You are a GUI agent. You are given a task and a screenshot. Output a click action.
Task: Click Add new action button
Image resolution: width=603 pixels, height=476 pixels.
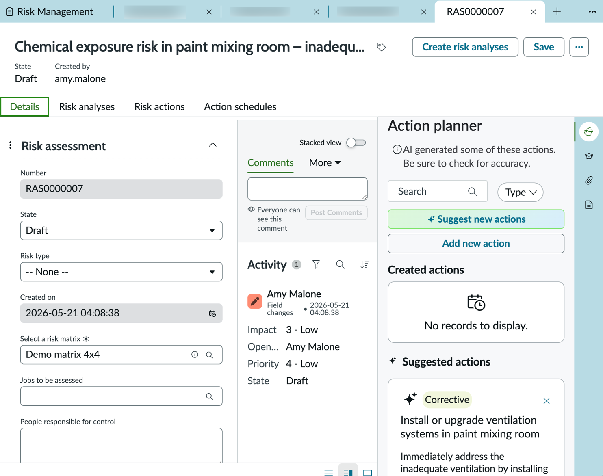476,244
